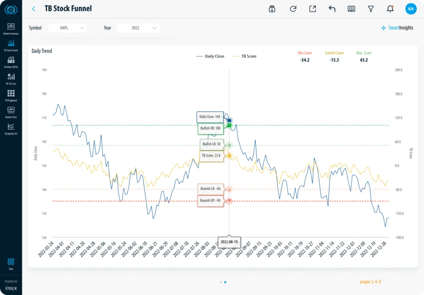Expand the Year 2022 dropdown
Image resolution: width=424 pixels, height=295 pixels.
point(138,28)
